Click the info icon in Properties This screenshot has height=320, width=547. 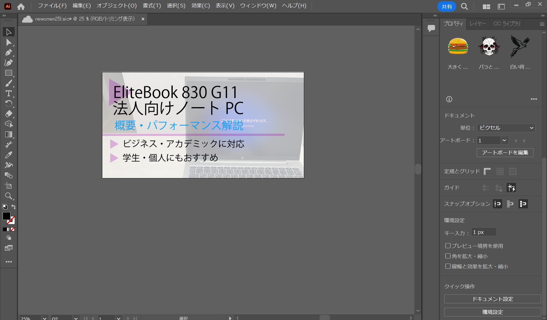click(449, 99)
